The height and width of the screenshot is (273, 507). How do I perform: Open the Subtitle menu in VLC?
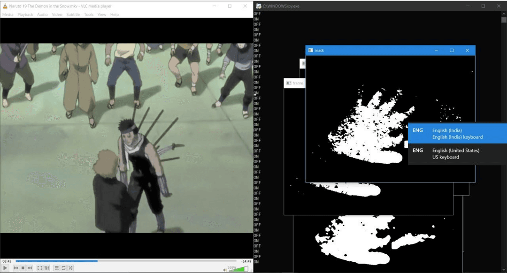(73, 15)
